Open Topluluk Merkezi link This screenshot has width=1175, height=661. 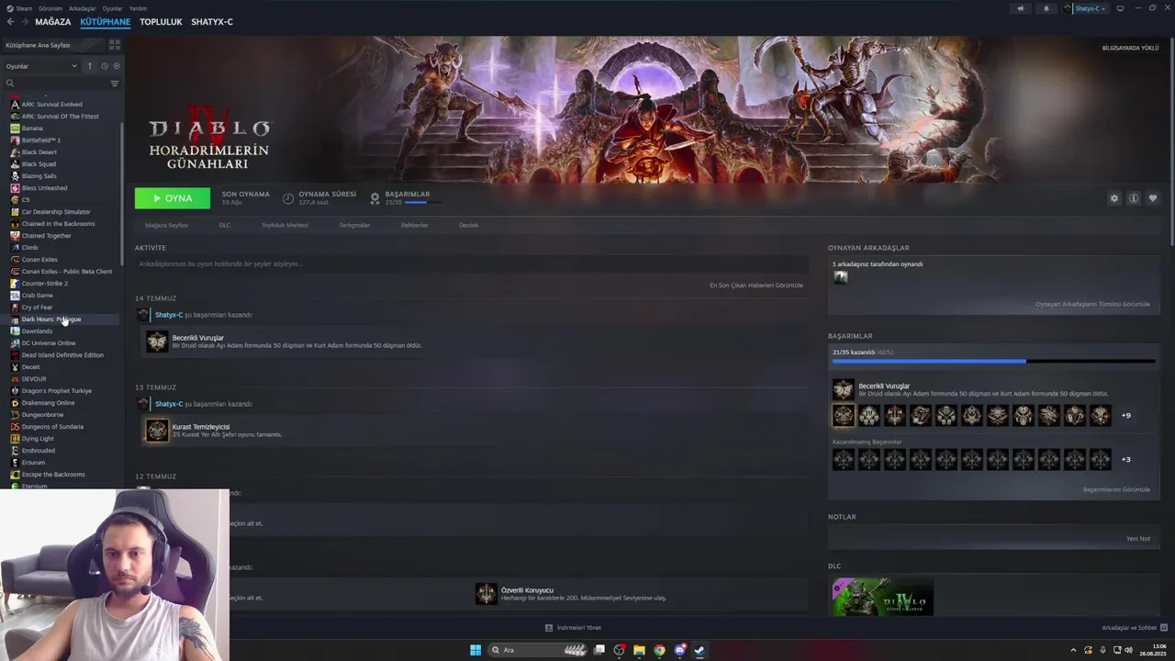pyautogui.click(x=285, y=225)
